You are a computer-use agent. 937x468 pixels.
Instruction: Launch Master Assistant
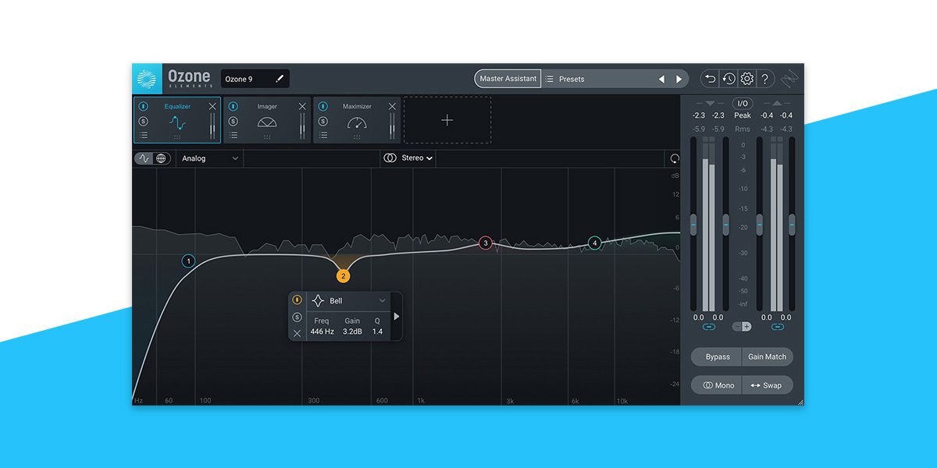(508, 78)
